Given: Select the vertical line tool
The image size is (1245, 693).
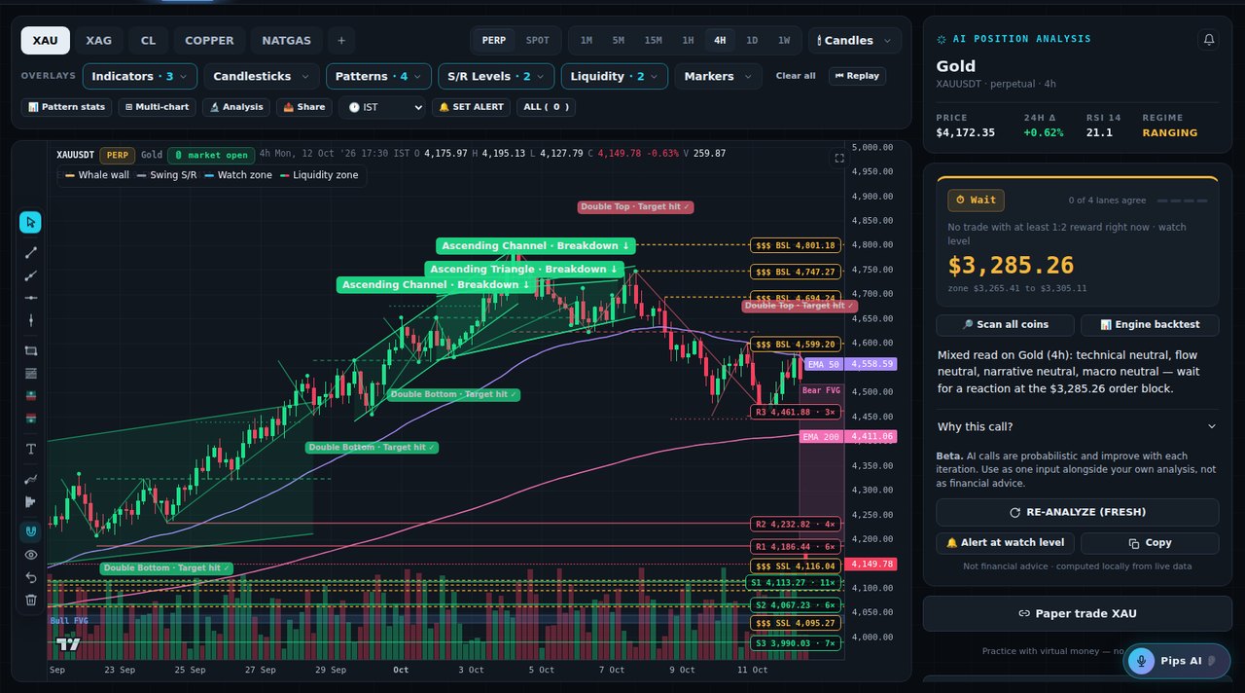Looking at the screenshot, I should (x=30, y=320).
